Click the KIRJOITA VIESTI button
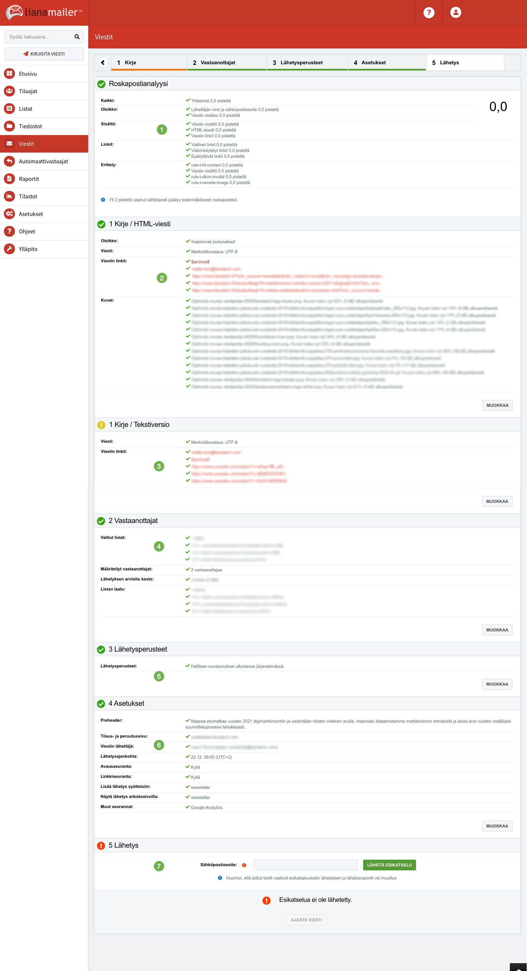The height and width of the screenshot is (971, 527). tap(44, 54)
